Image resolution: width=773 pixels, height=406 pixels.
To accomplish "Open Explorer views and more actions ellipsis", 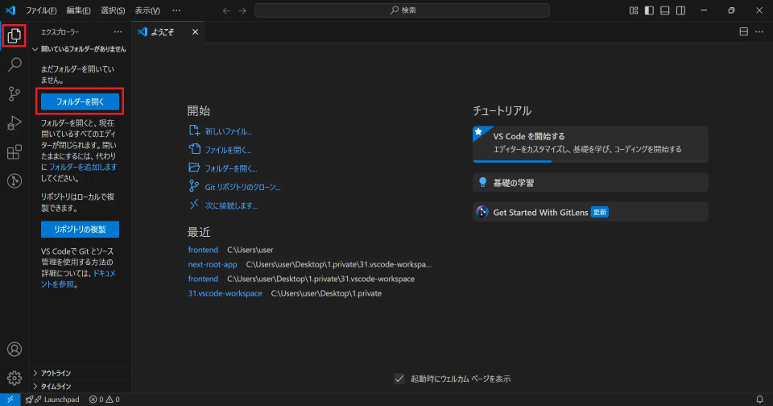I will click(118, 31).
